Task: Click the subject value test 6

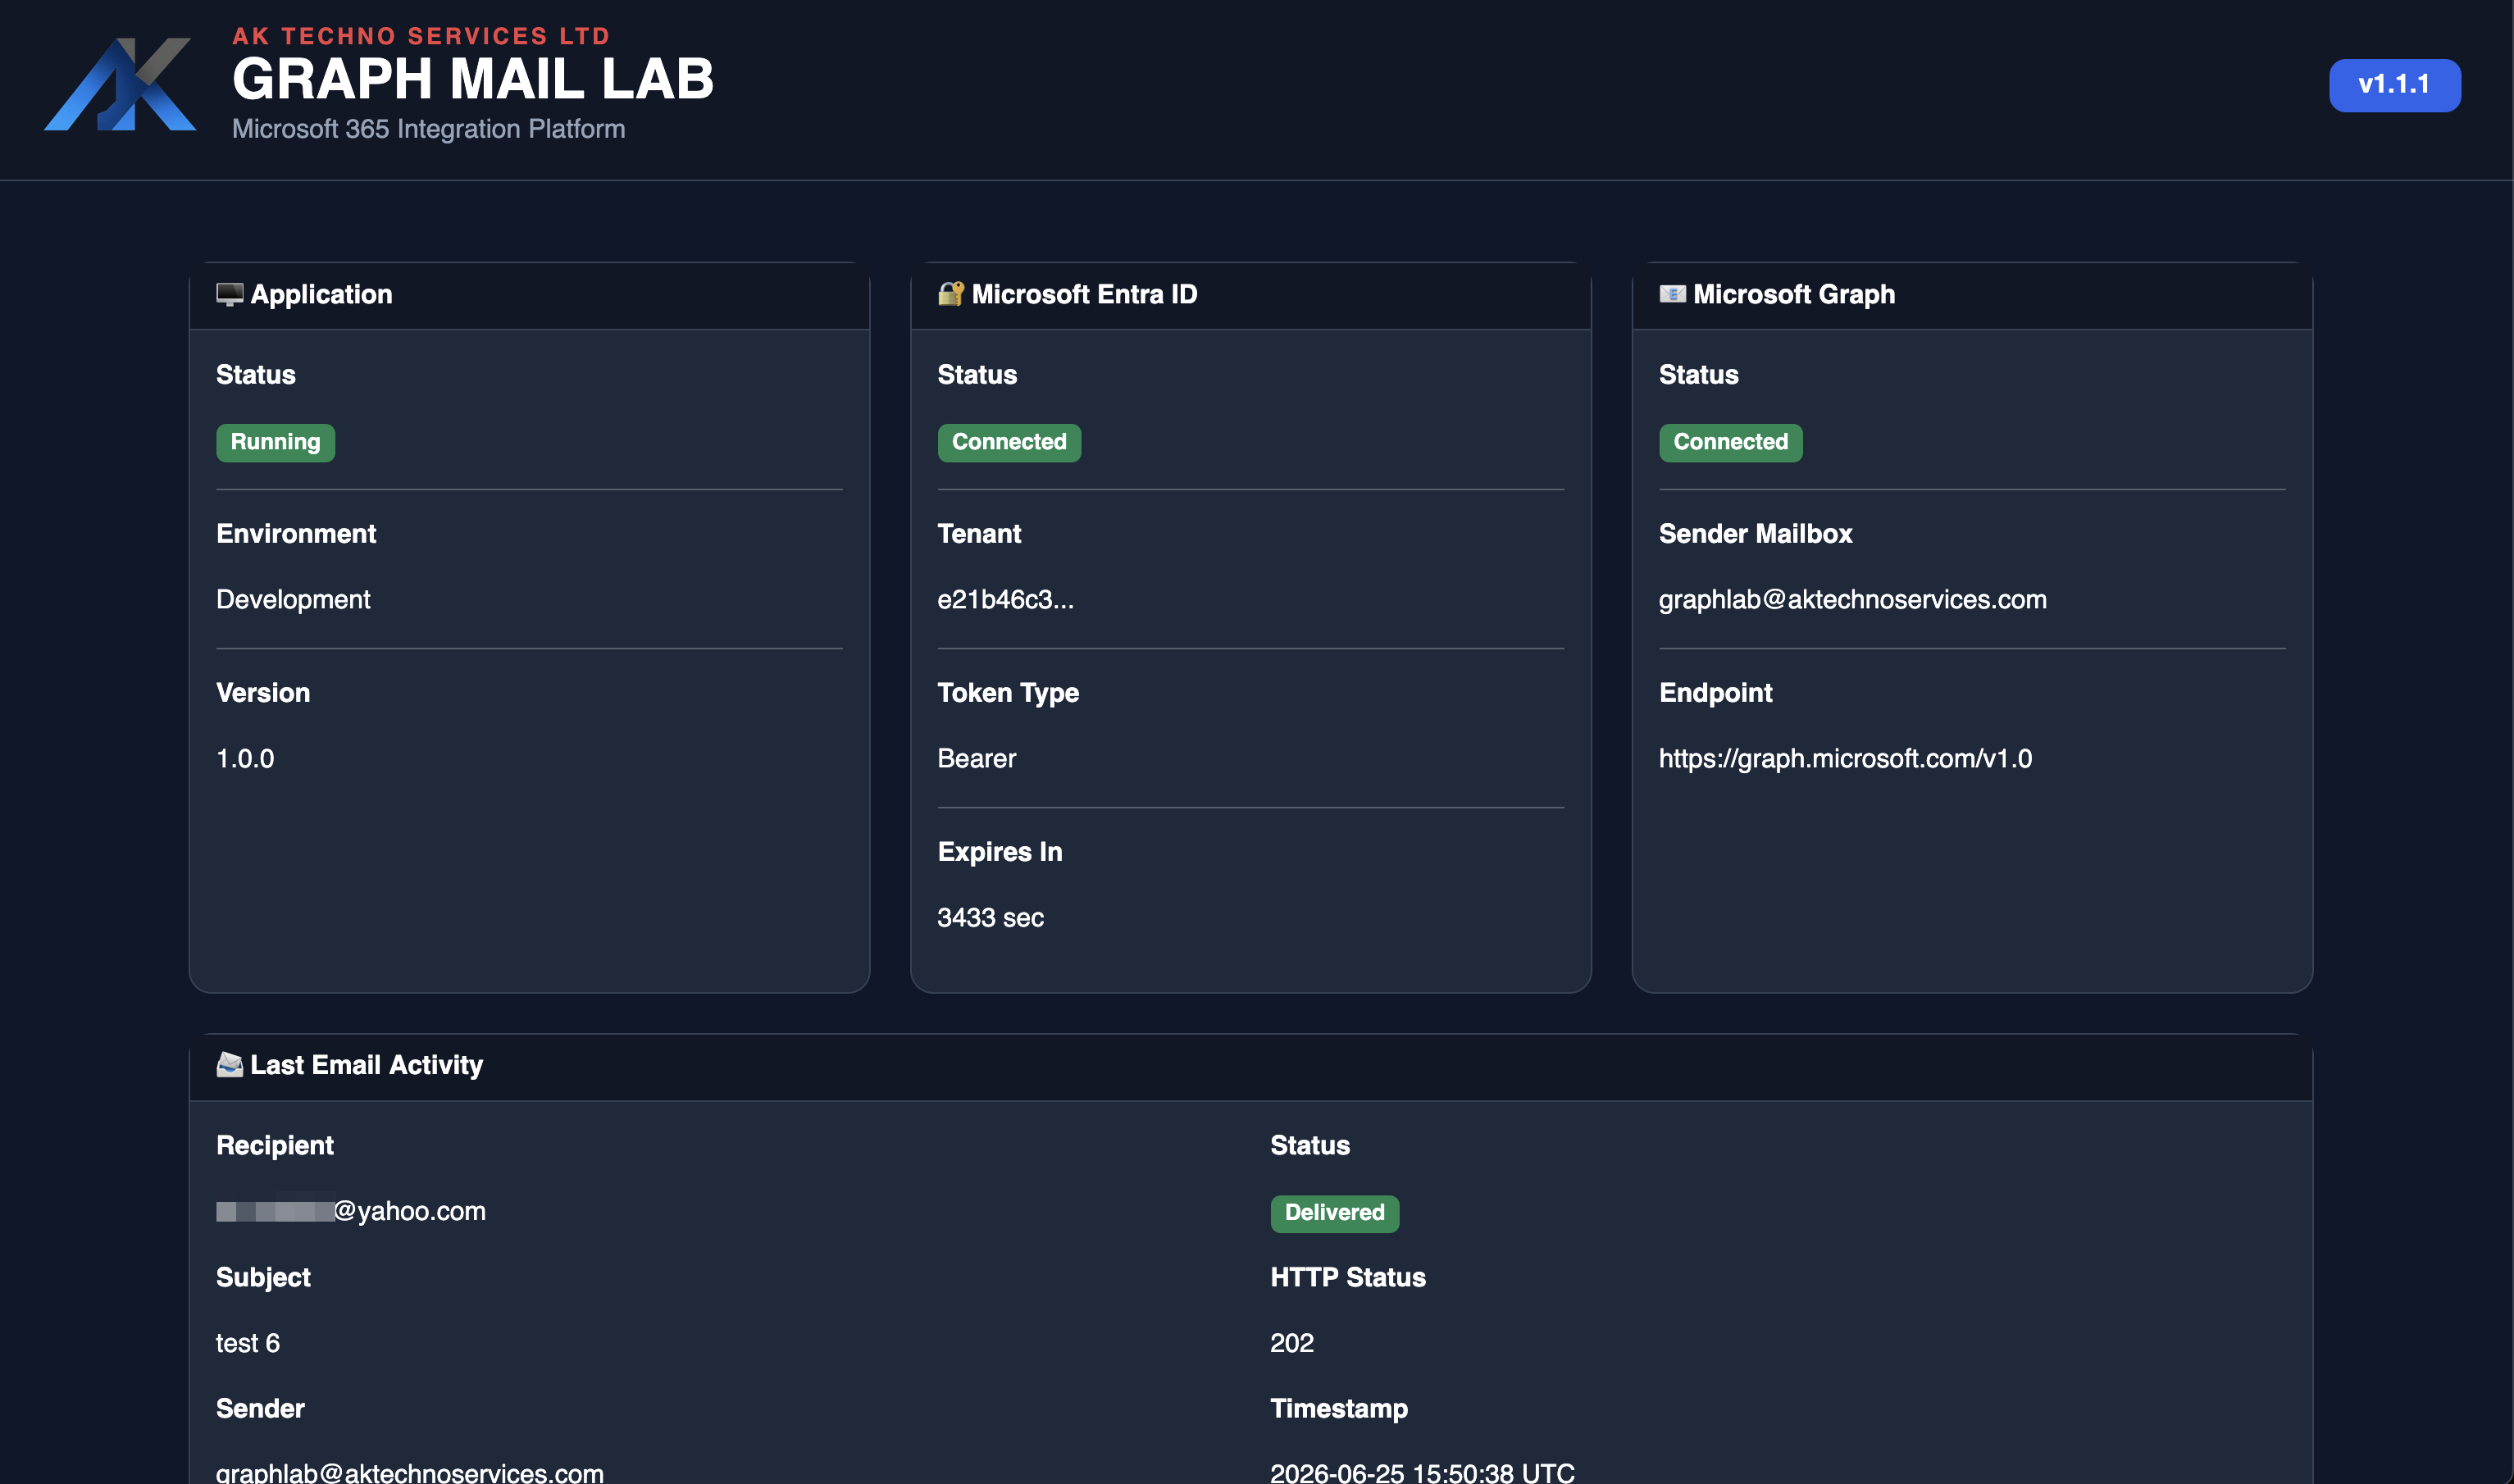Action: [x=248, y=1343]
